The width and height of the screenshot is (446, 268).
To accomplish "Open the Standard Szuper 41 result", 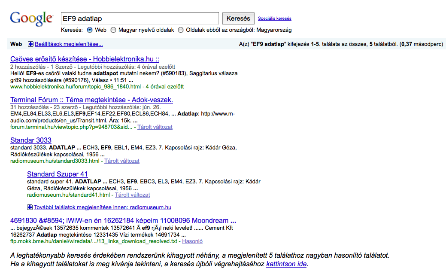I will pos(57,174).
